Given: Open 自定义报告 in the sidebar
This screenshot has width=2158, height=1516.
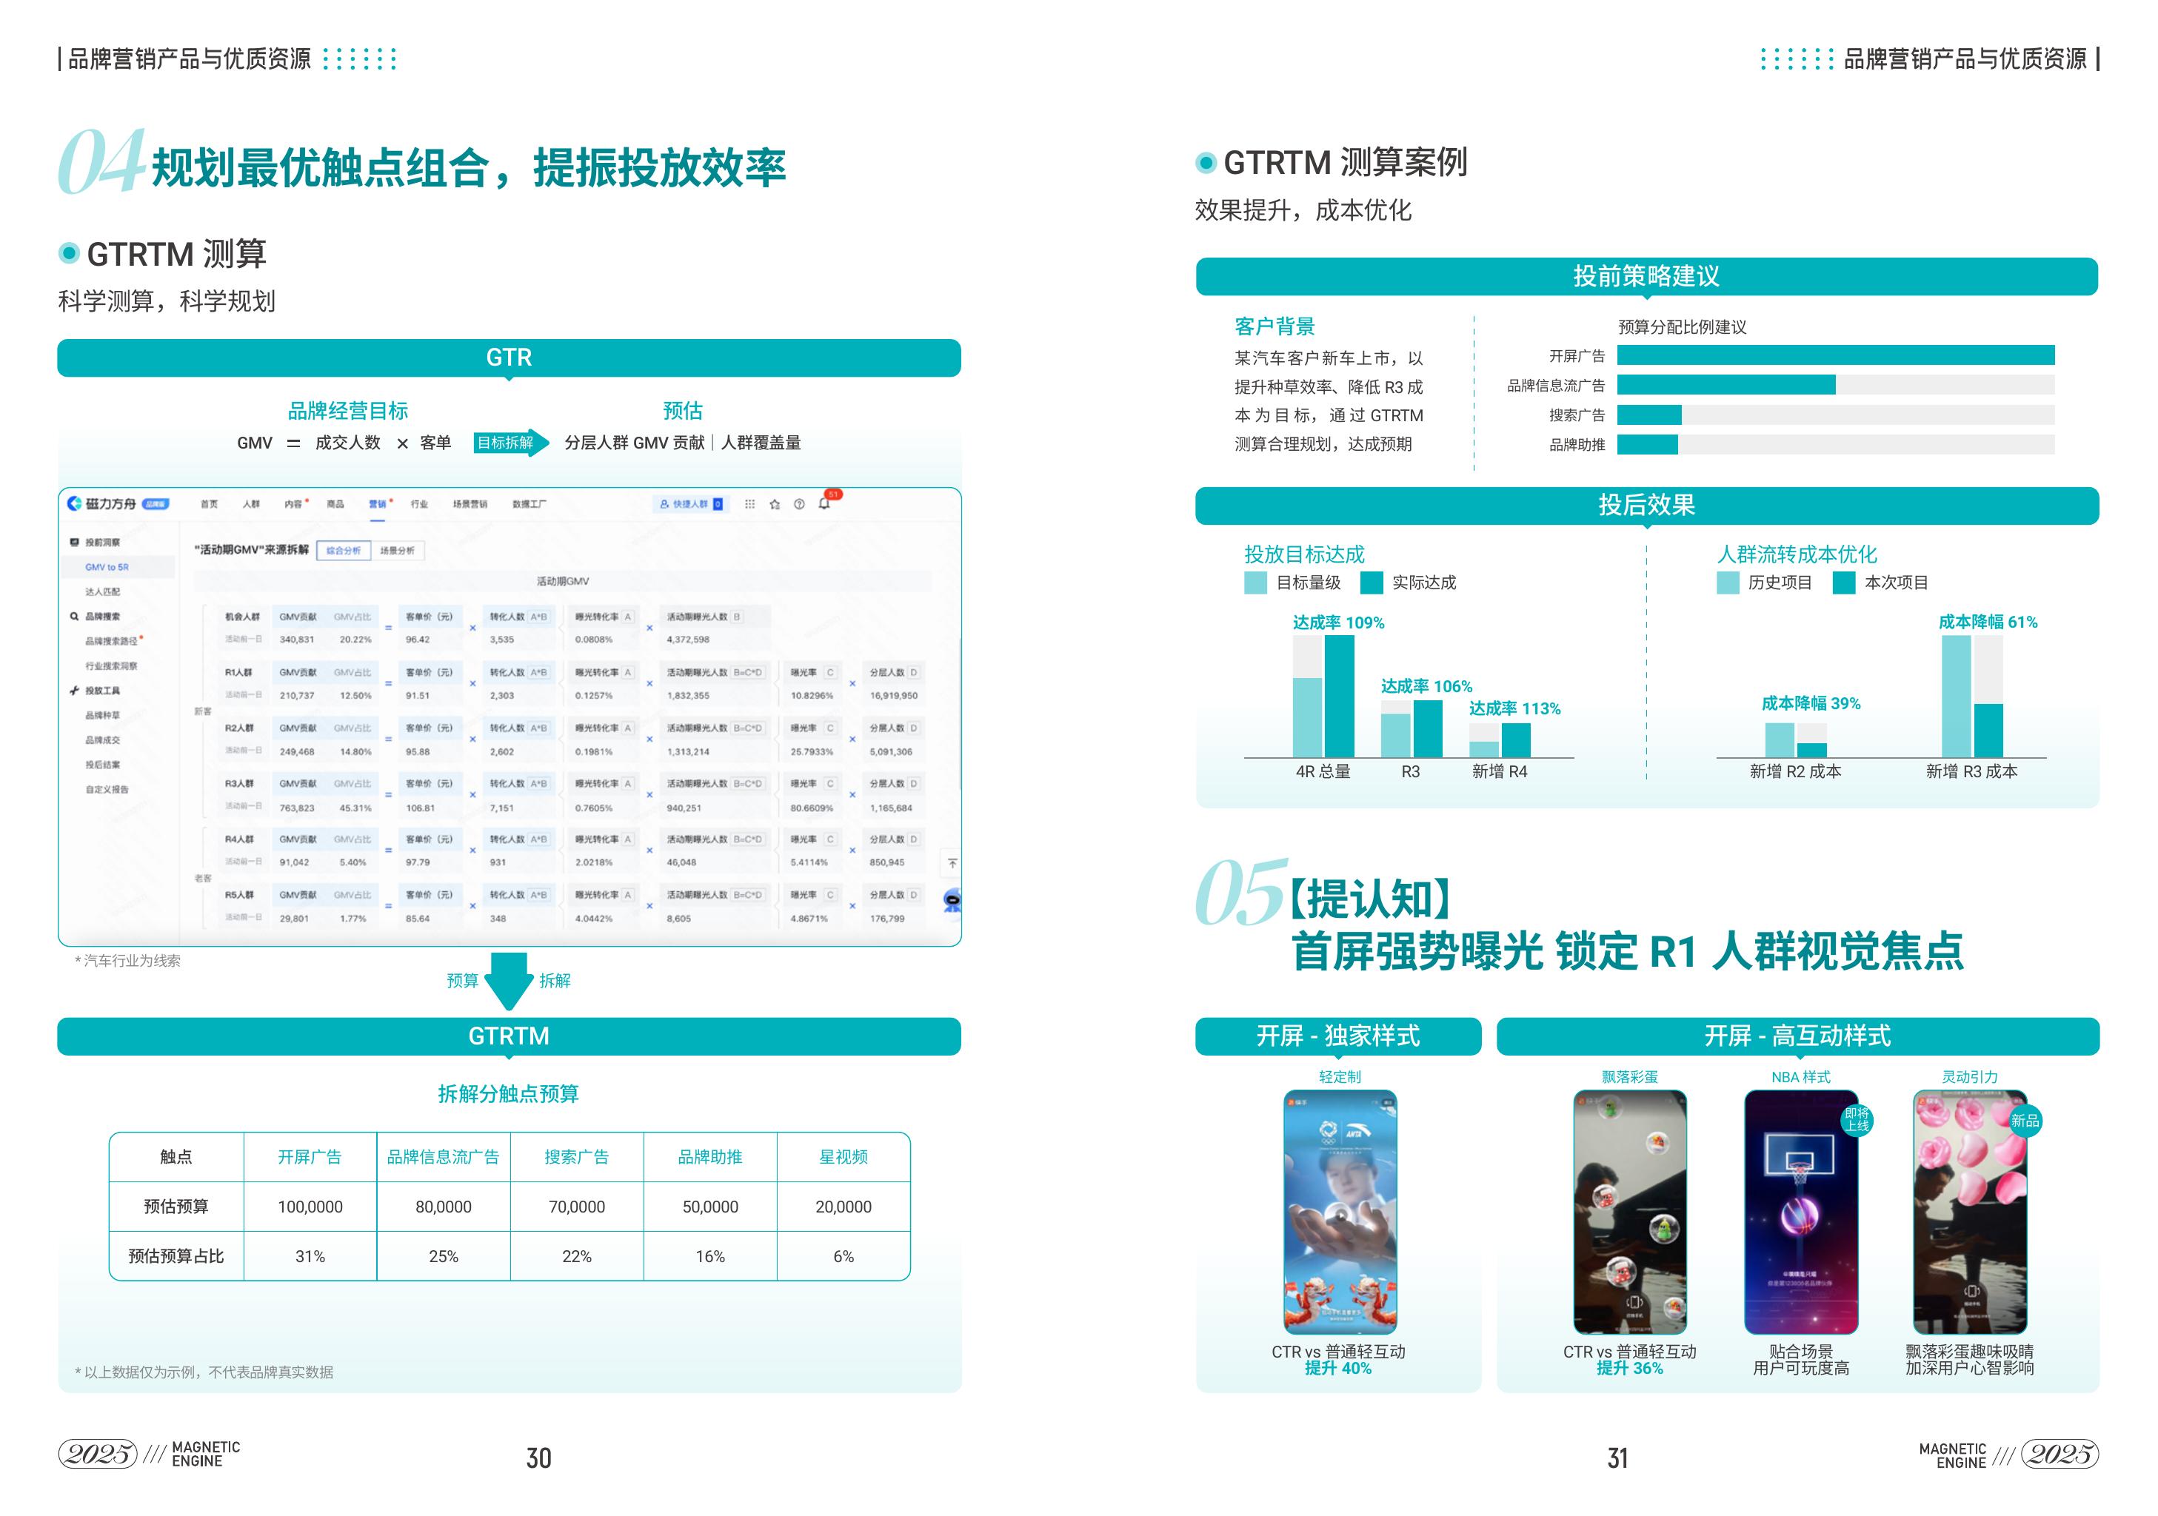Looking at the screenshot, I should 107,789.
